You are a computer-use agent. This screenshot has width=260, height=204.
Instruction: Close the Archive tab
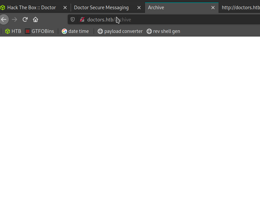[213, 8]
